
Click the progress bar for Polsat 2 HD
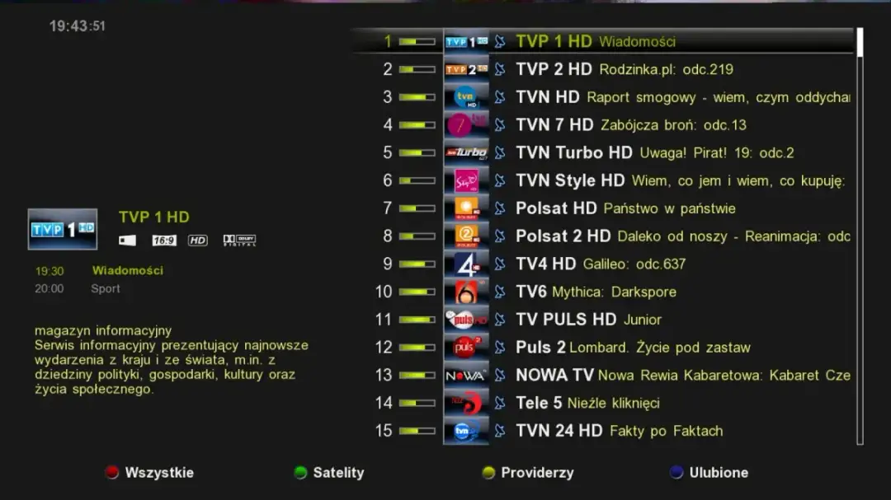(x=417, y=236)
